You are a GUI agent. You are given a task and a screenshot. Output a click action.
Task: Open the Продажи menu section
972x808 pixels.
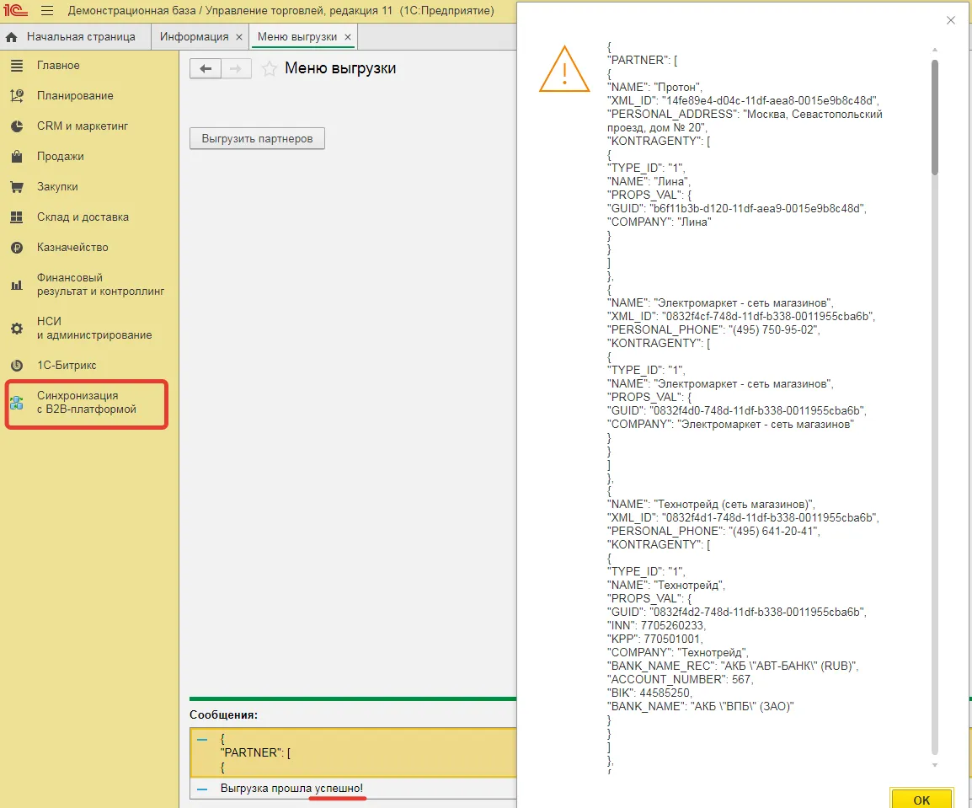(60, 156)
